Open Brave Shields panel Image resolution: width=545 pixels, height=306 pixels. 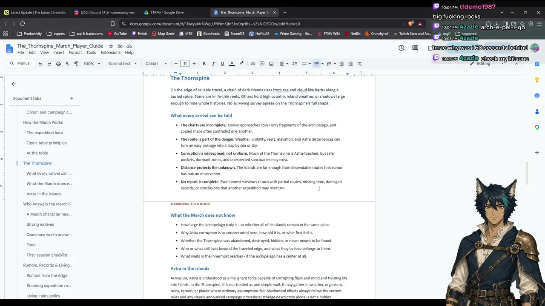410,24
